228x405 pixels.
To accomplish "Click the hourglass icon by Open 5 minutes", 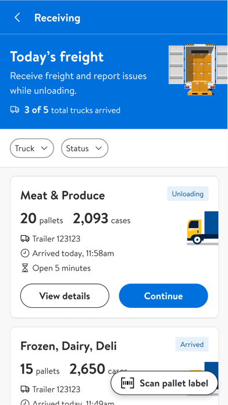I will point(25,268).
